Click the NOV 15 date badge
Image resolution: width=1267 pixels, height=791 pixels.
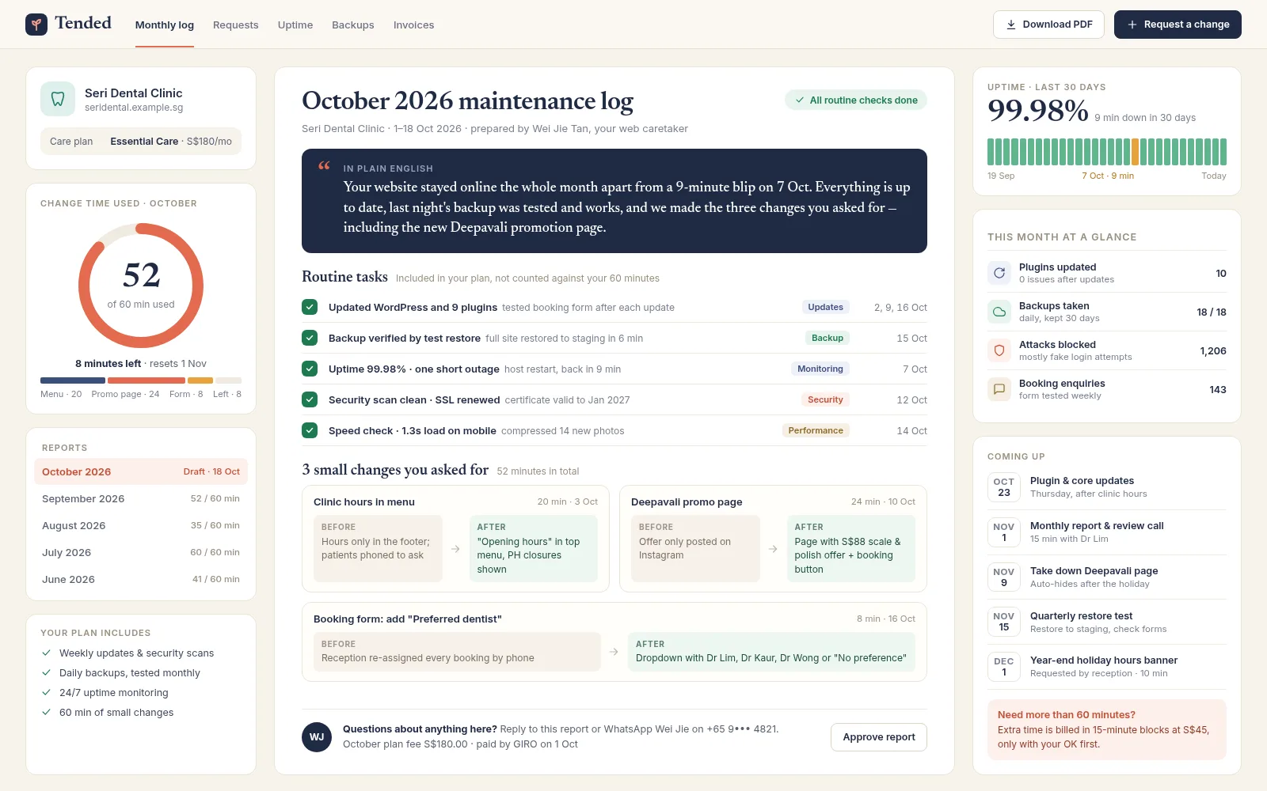pos(1004,621)
